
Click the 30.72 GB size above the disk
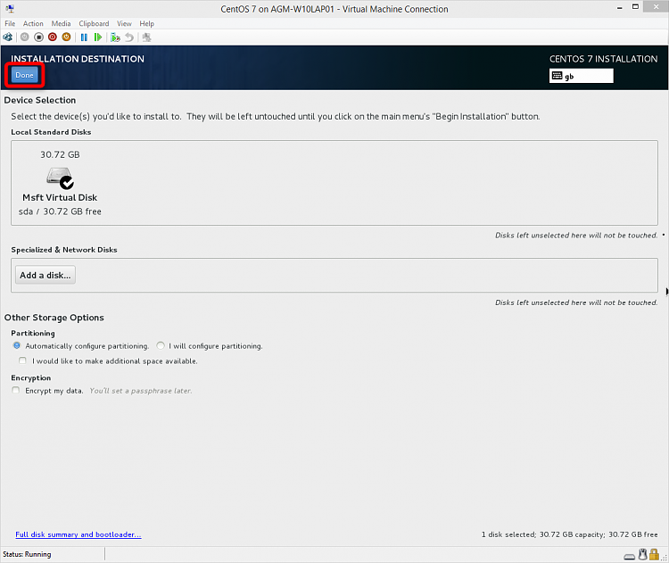pos(60,154)
